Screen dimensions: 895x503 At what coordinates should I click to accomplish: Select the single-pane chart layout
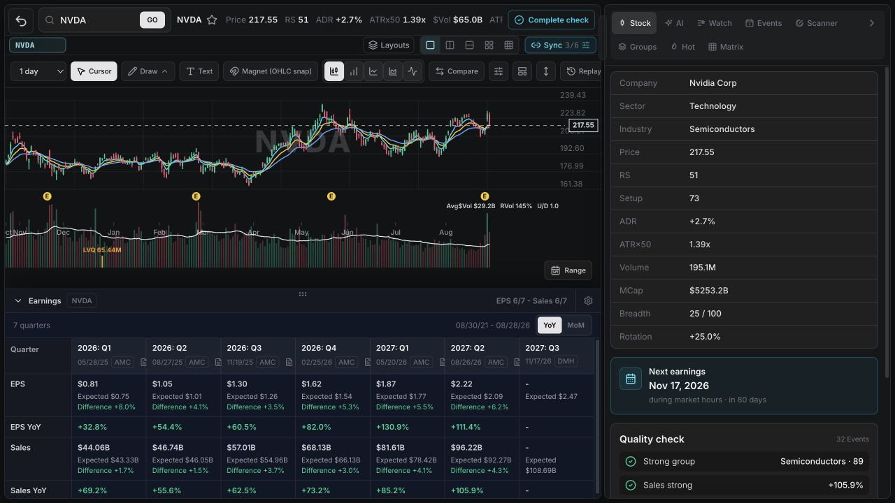click(x=431, y=45)
